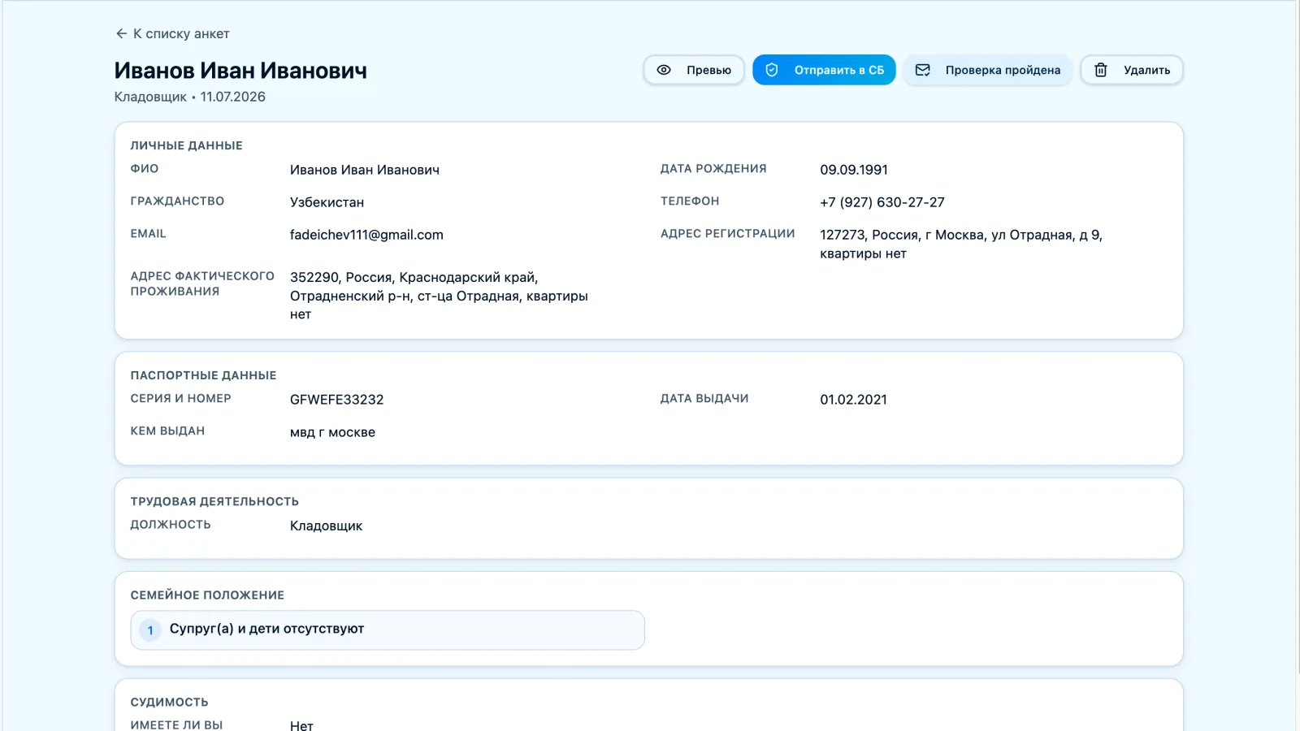This screenshot has height=731, width=1300.
Task: Click the Нет value under Судимость
Action: point(301,725)
